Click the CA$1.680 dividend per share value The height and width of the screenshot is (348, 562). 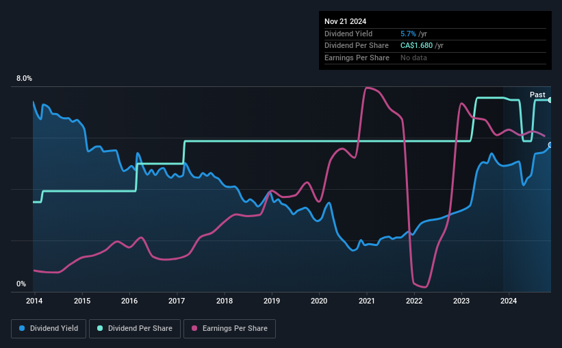tap(416, 46)
